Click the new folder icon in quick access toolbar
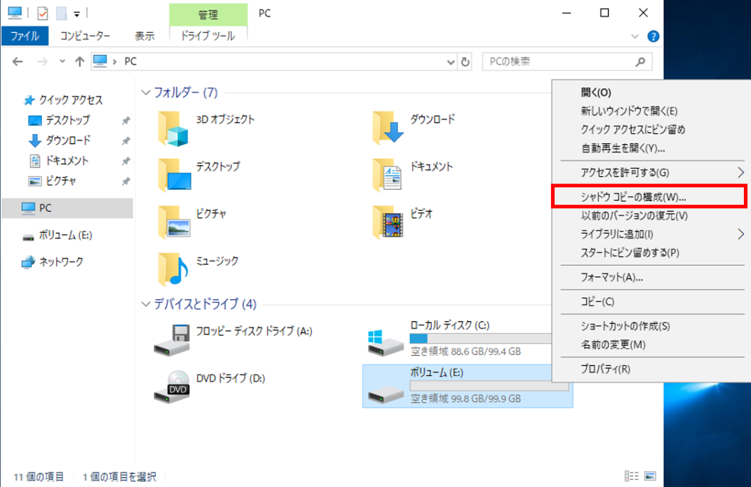 click(61, 13)
